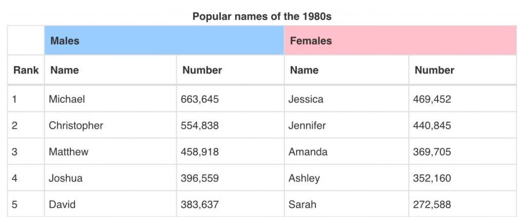Click the Males column header
This screenshot has width=526, height=217.
[164, 41]
